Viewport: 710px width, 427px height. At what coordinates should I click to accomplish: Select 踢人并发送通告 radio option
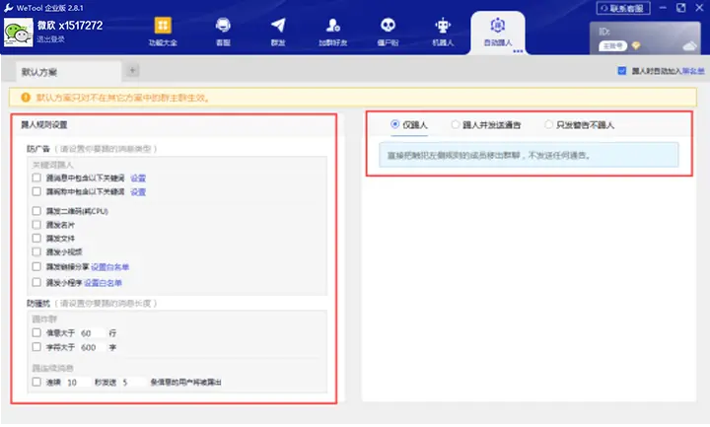click(x=456, y=125)
